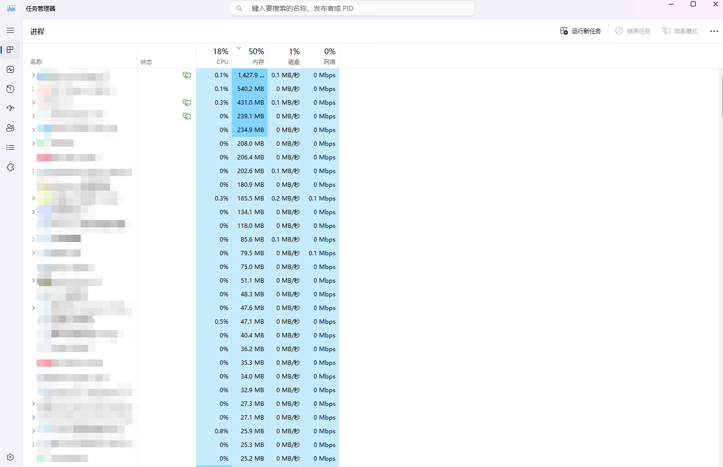This screenshot has height=467, width=723.
Task: Click the 0.1 Mbps cell in 79.5 MB row
Action: pyautogui.click(x=321, y=253)
